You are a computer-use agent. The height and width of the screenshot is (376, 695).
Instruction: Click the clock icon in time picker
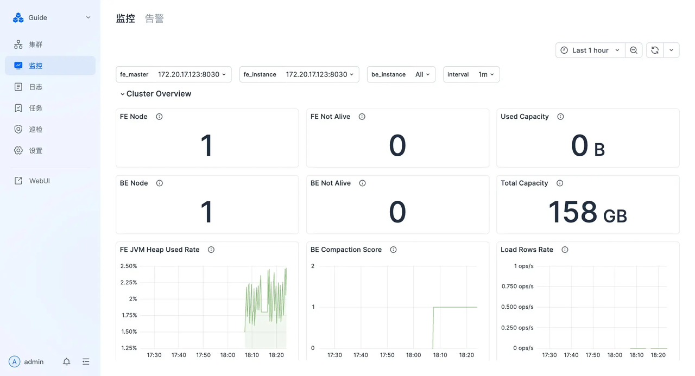(564, 50)
